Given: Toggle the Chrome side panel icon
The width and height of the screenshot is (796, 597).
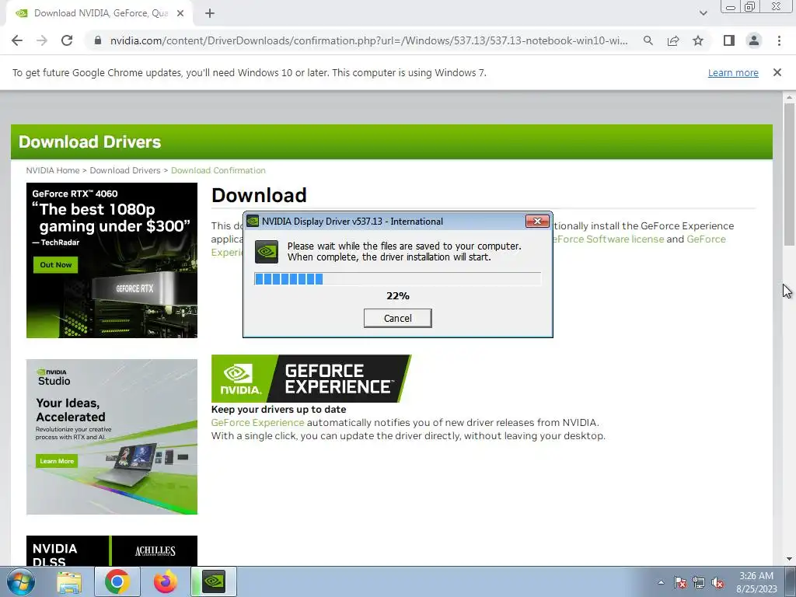Looking at the screenshot, I should (729, 40).
